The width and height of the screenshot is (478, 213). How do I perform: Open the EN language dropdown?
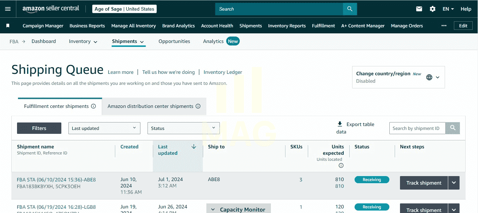pos(448,9)
